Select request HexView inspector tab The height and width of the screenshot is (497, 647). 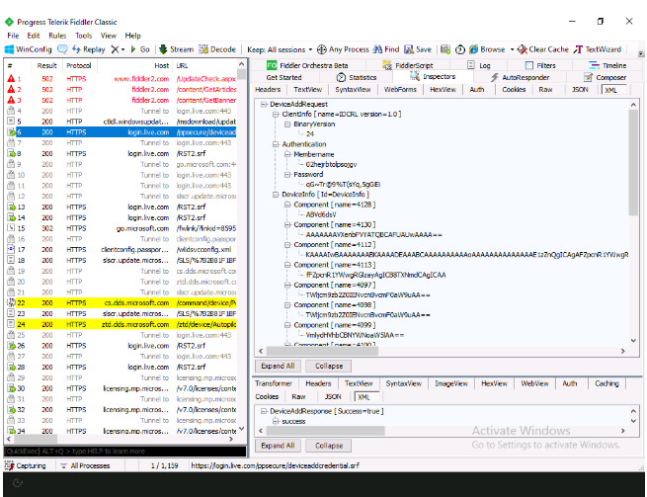pos(443,90)
